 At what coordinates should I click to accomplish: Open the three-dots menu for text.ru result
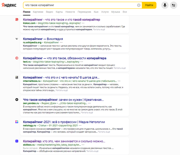click(82, 62)
